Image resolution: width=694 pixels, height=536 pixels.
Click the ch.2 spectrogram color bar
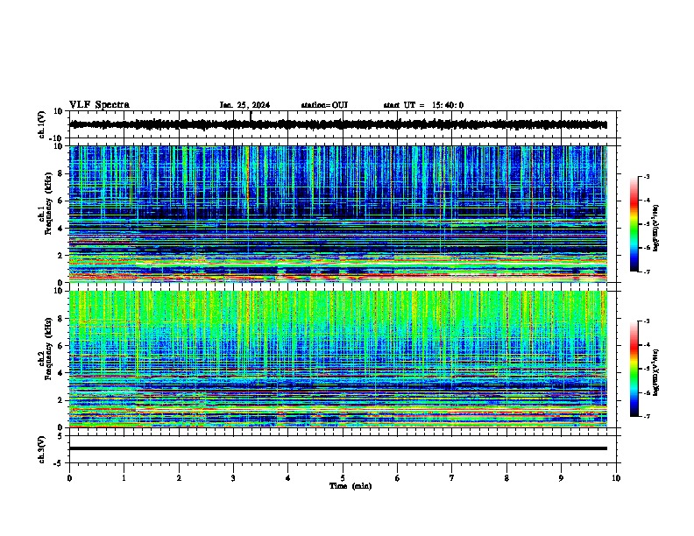coord(634,369)
